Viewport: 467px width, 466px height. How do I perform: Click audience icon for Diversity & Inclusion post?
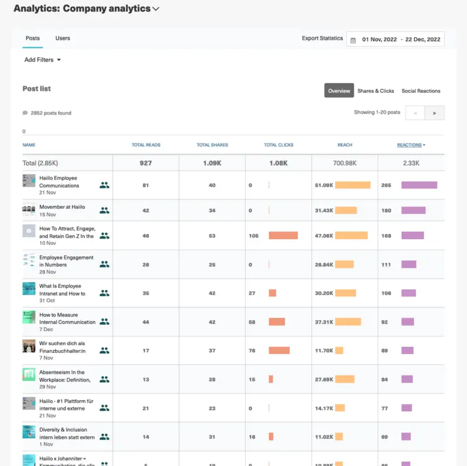[104, 436]
